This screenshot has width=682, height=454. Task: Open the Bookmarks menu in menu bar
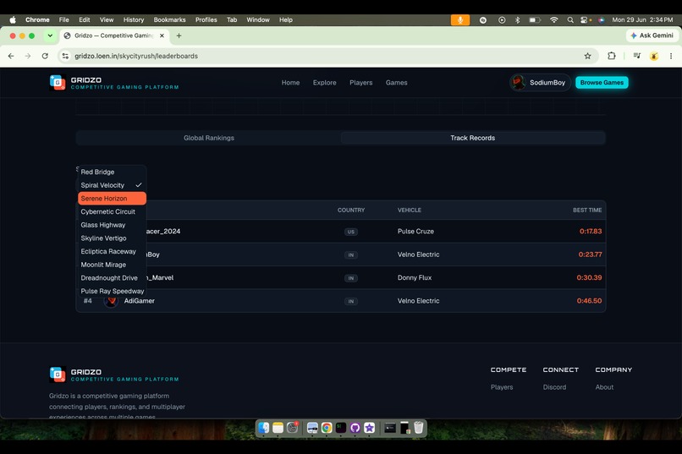(x=169, y=20)
